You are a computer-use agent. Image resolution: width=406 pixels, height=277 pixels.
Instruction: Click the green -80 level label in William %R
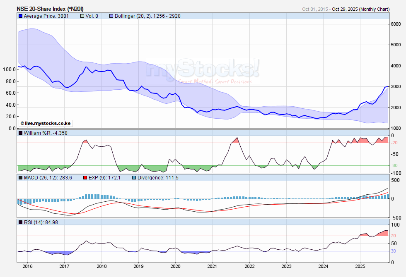(394, 166)
